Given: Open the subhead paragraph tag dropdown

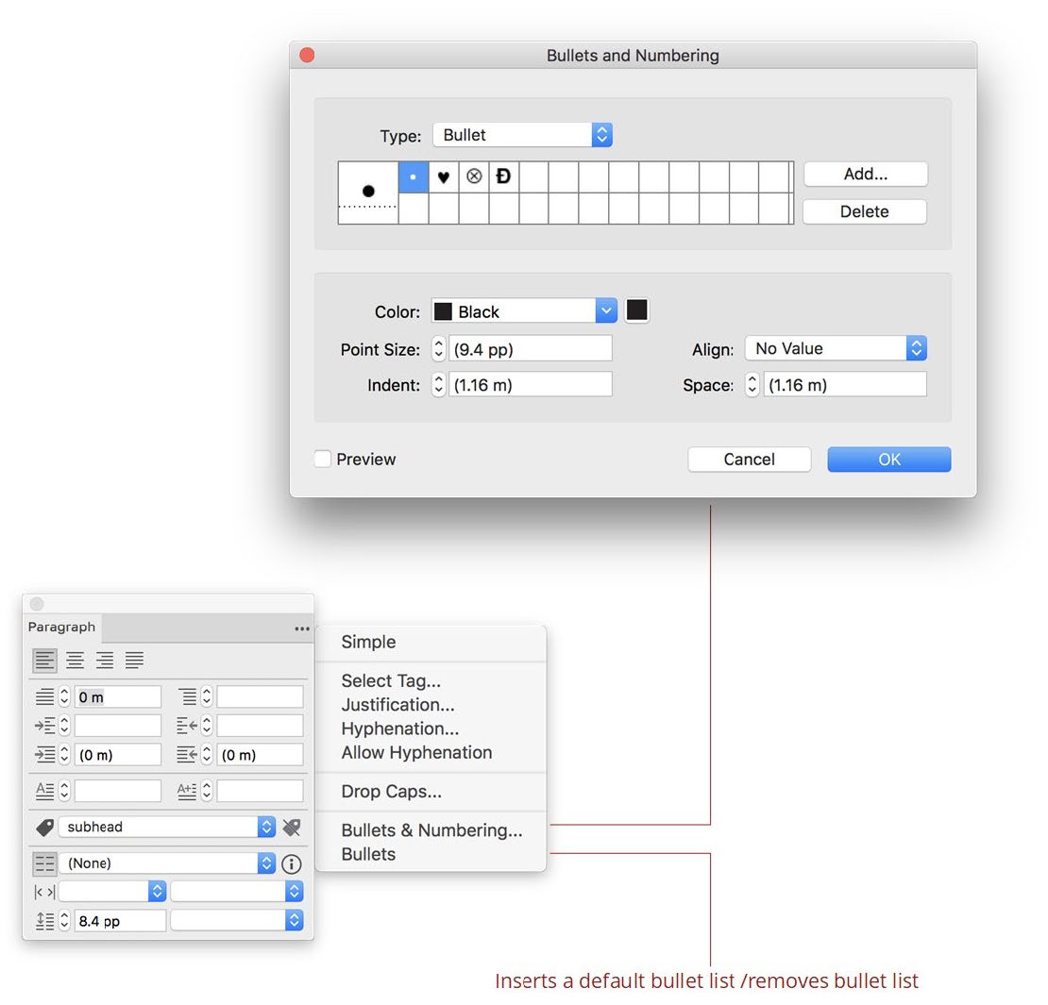Looking at the screenshot, I should [x=166, y=827].
